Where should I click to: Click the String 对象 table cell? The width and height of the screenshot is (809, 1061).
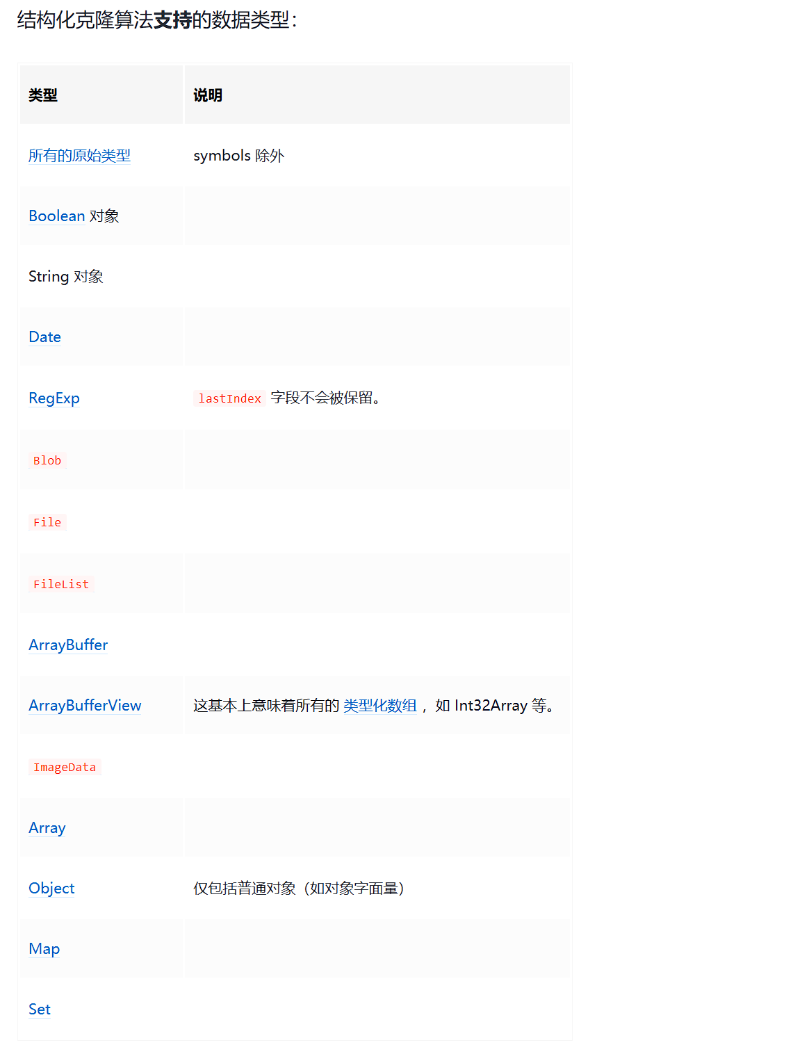[66, 277]
